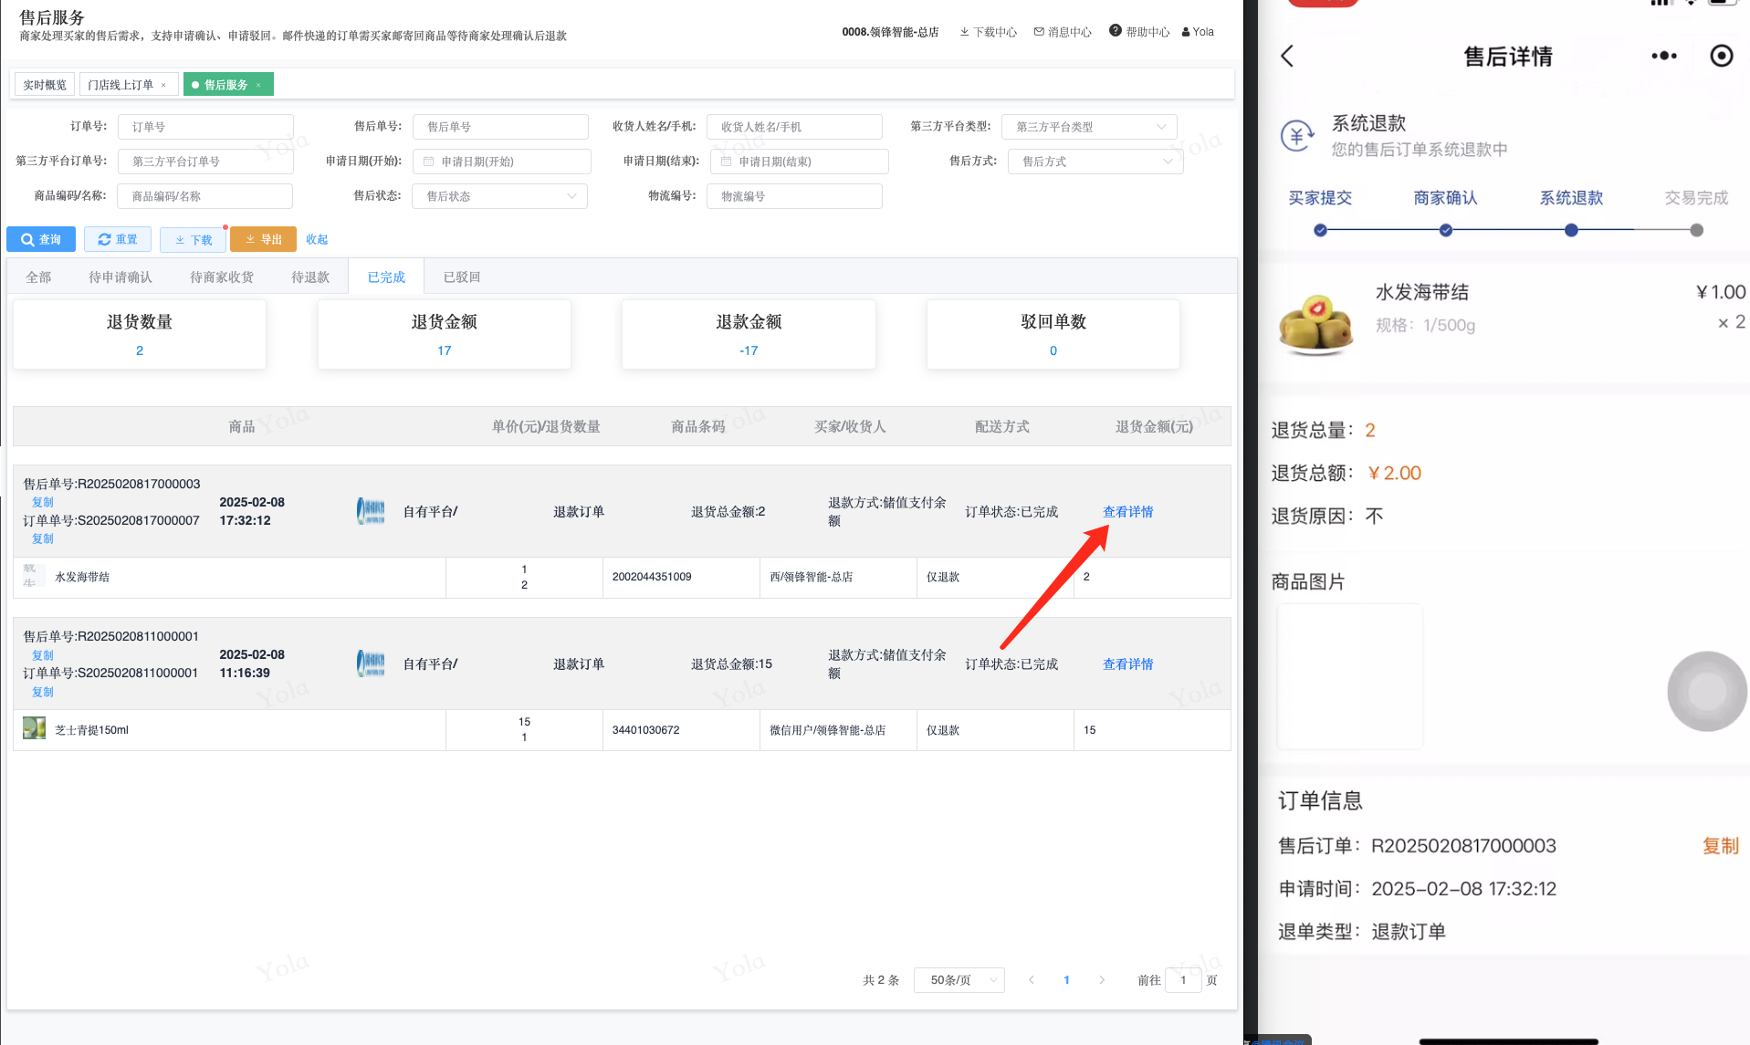Copy 售后单号 R2025020817000003

coord(43,502)
